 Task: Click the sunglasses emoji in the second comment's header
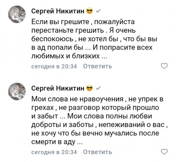pyautogui.click(x=90, y=88)
